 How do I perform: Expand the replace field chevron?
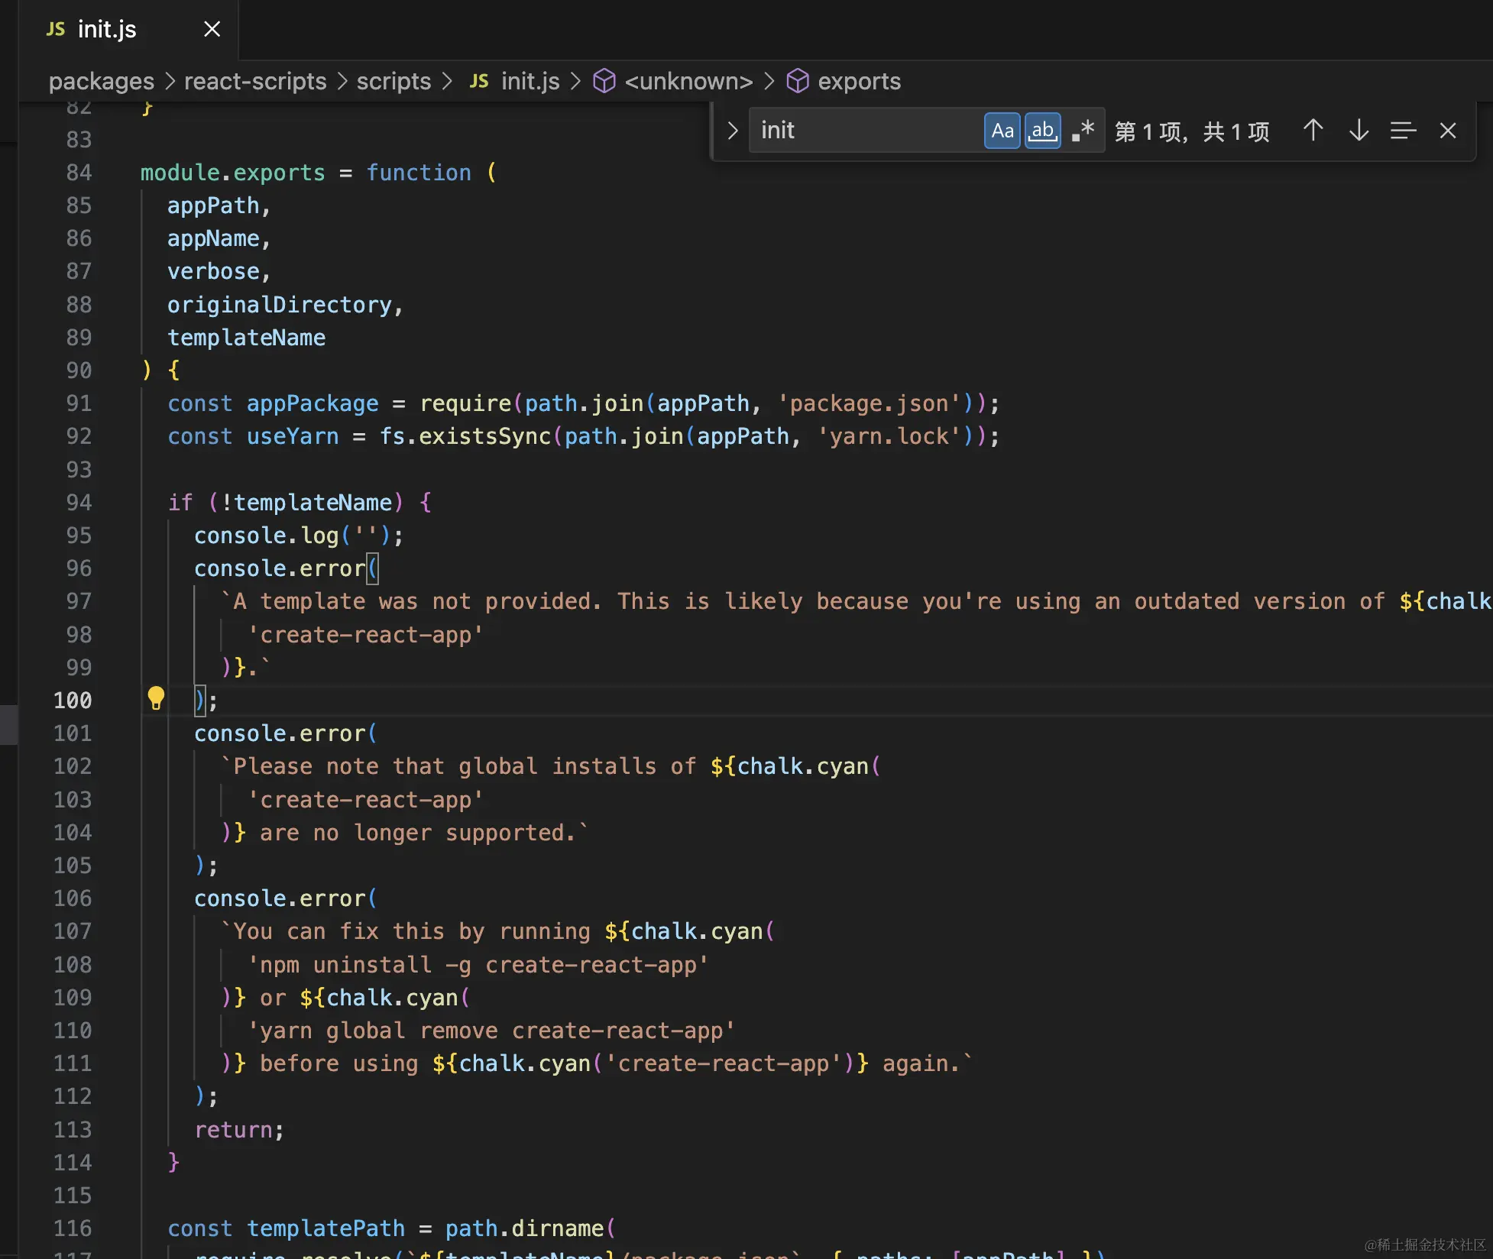click(x=732, y=131)
